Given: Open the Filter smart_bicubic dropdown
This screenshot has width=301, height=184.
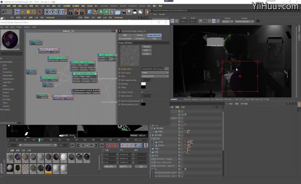Looking at the screenshot, I should 155,76.
